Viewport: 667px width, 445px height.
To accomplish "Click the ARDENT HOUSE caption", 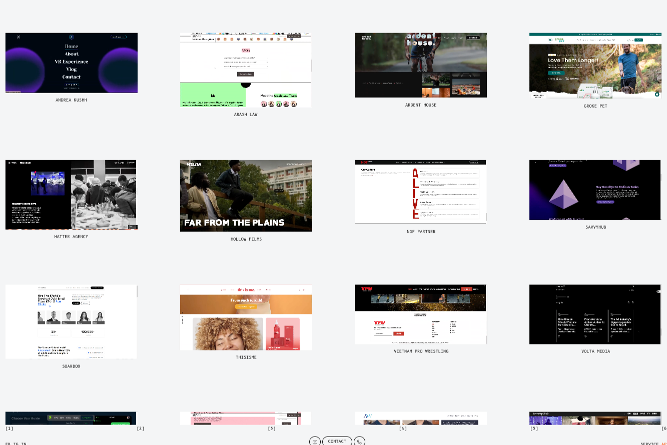I will 421,105.
